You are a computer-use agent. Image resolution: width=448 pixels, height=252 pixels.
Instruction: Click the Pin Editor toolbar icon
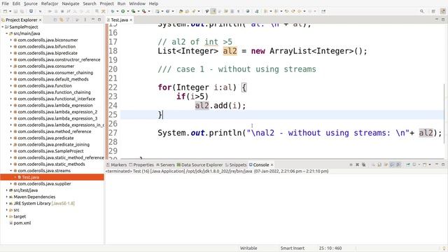[x=323, y=11]
